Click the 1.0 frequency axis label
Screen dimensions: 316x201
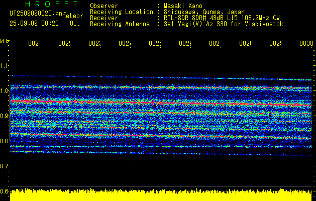pyautogui.click(x=4, y=90)
